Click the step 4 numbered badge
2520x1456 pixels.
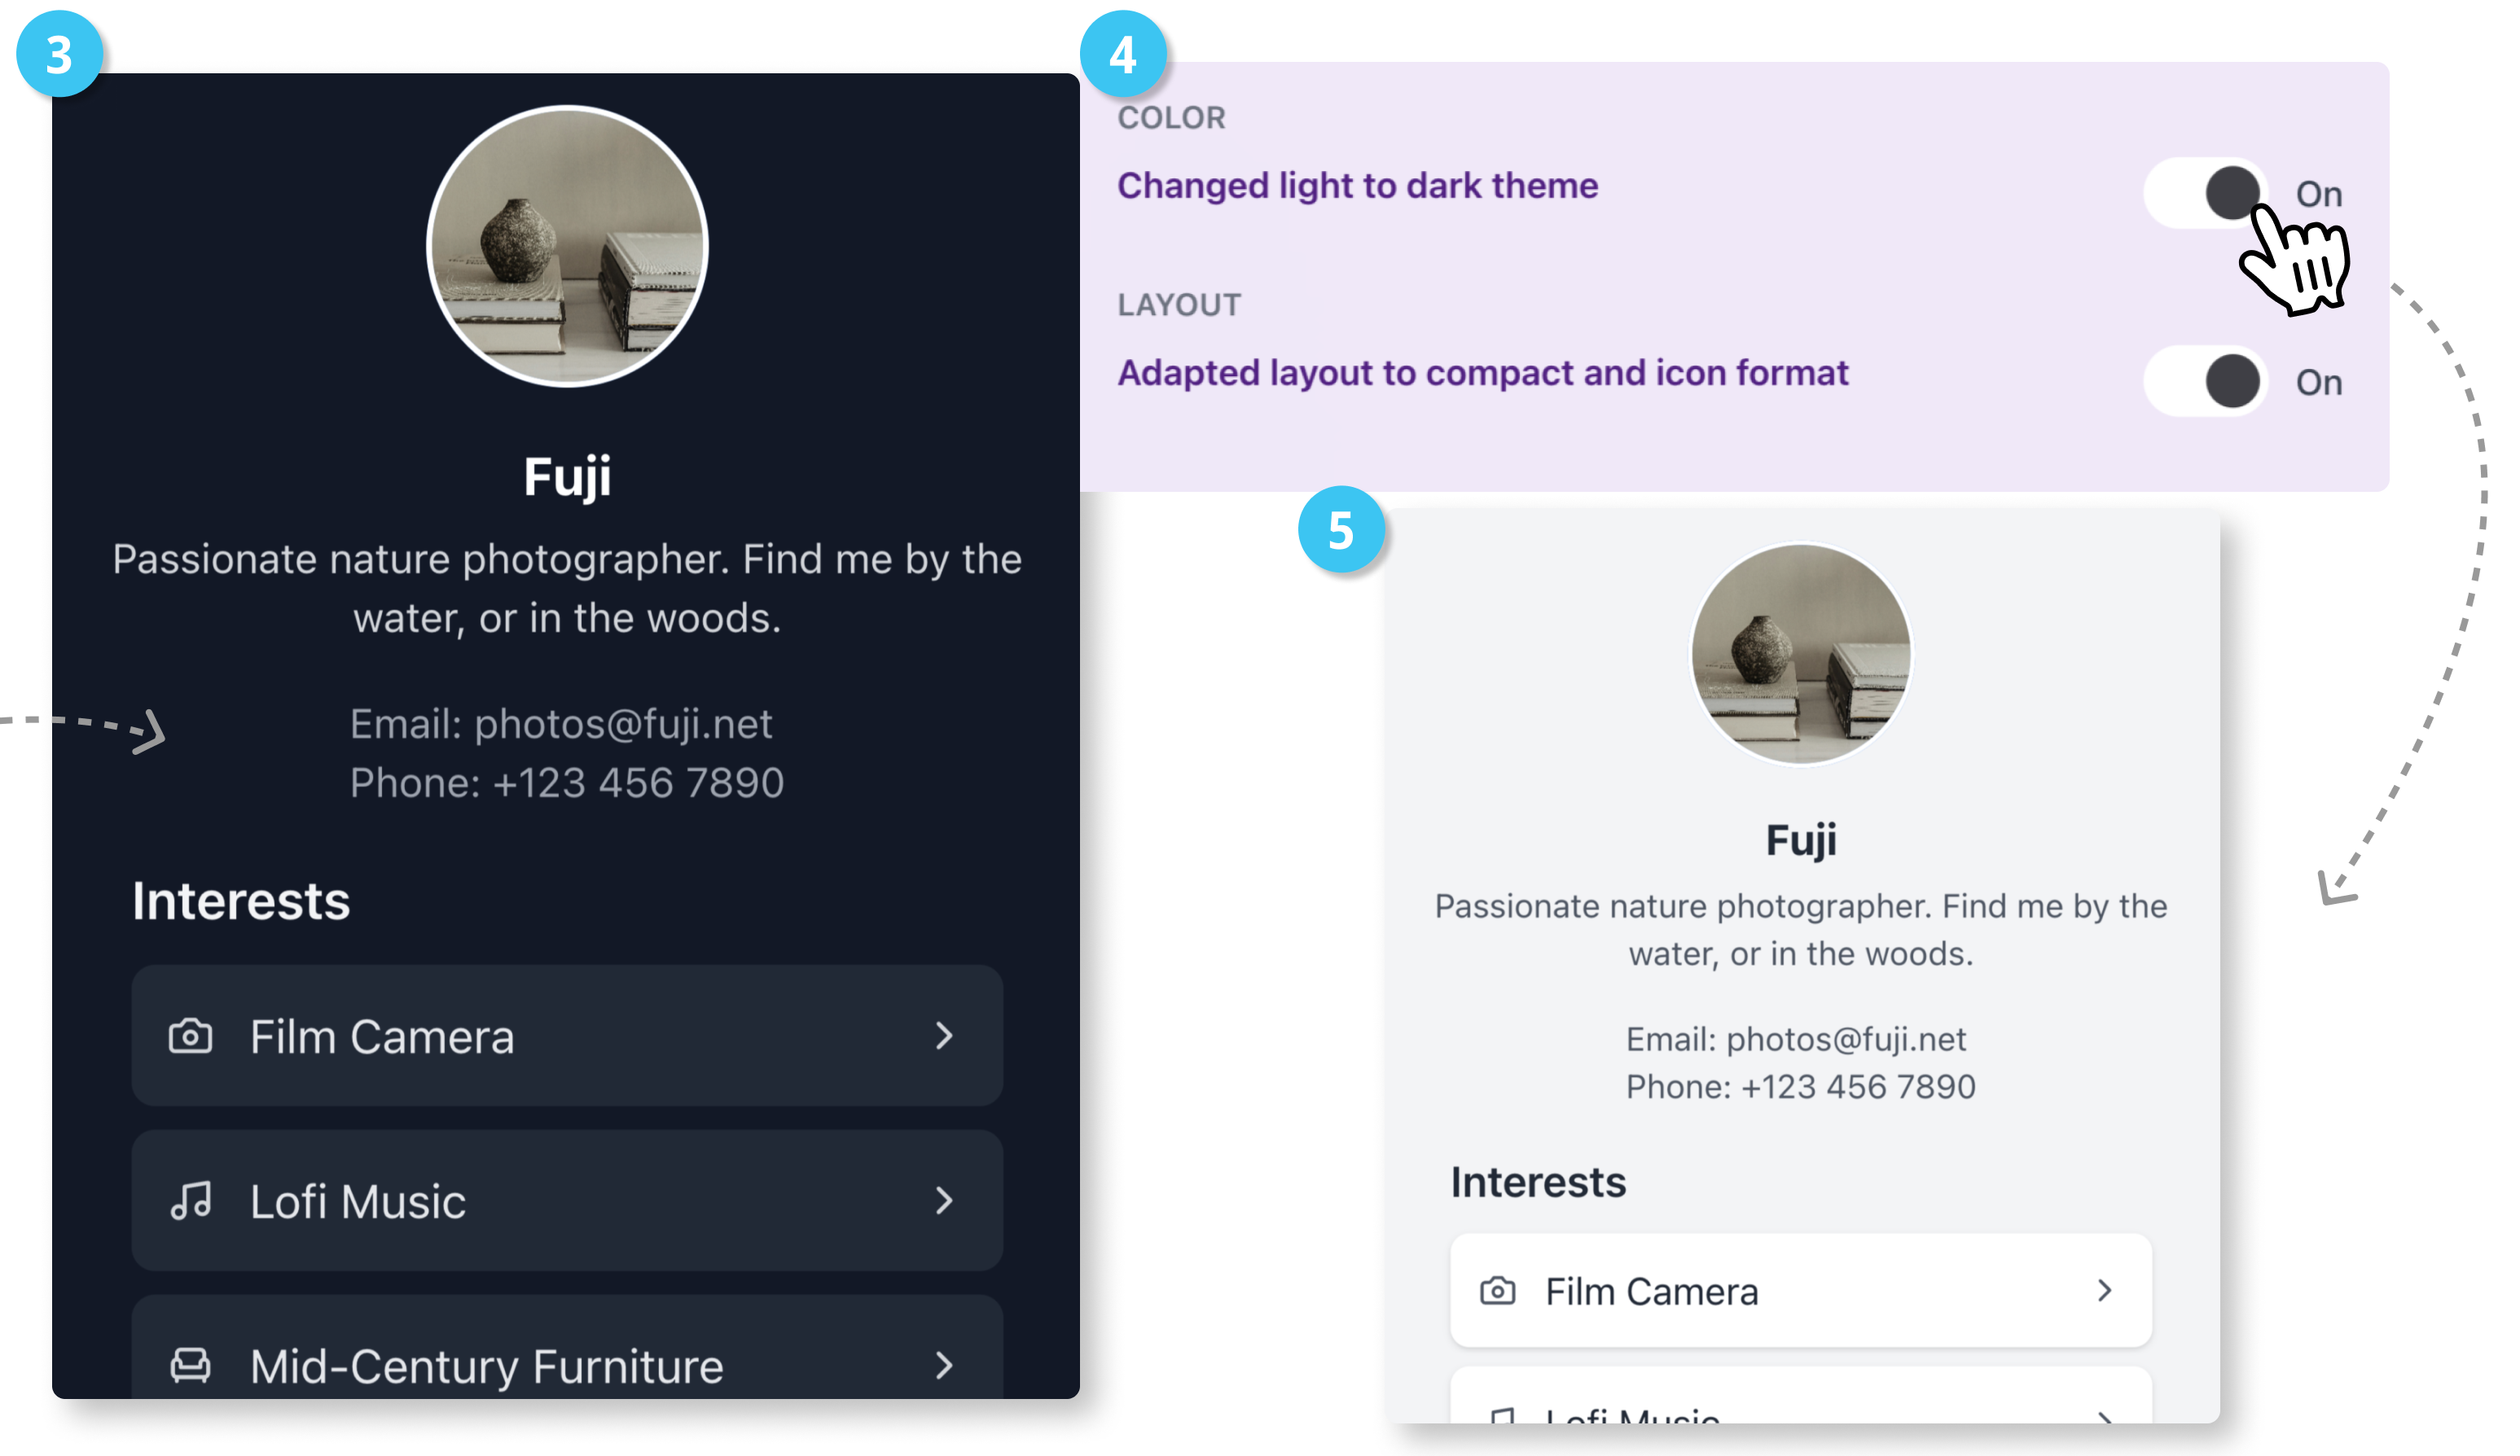(1123, 54)
